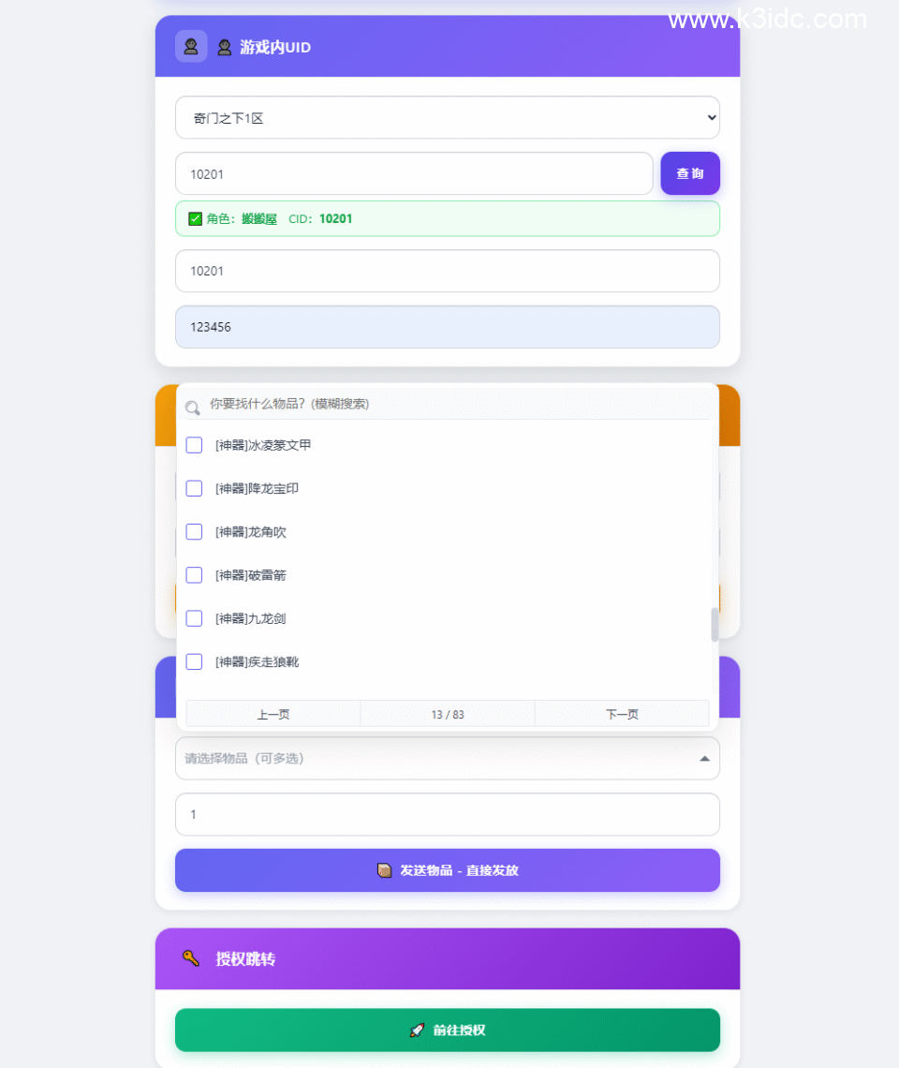Click the key icon beside 授权跳转

(191, 958)
